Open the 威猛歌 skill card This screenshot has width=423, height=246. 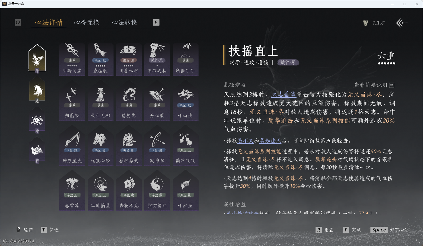[x=100, y=59]
